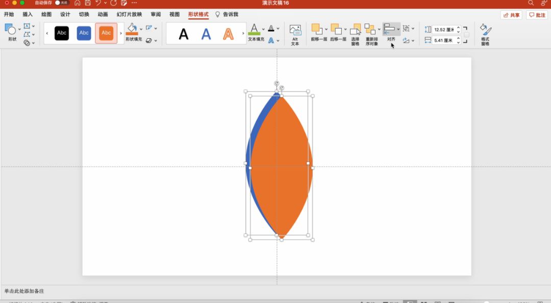Switch to the 审阅 tab
This screenshot has width=551, height=303.
[156, 14]
